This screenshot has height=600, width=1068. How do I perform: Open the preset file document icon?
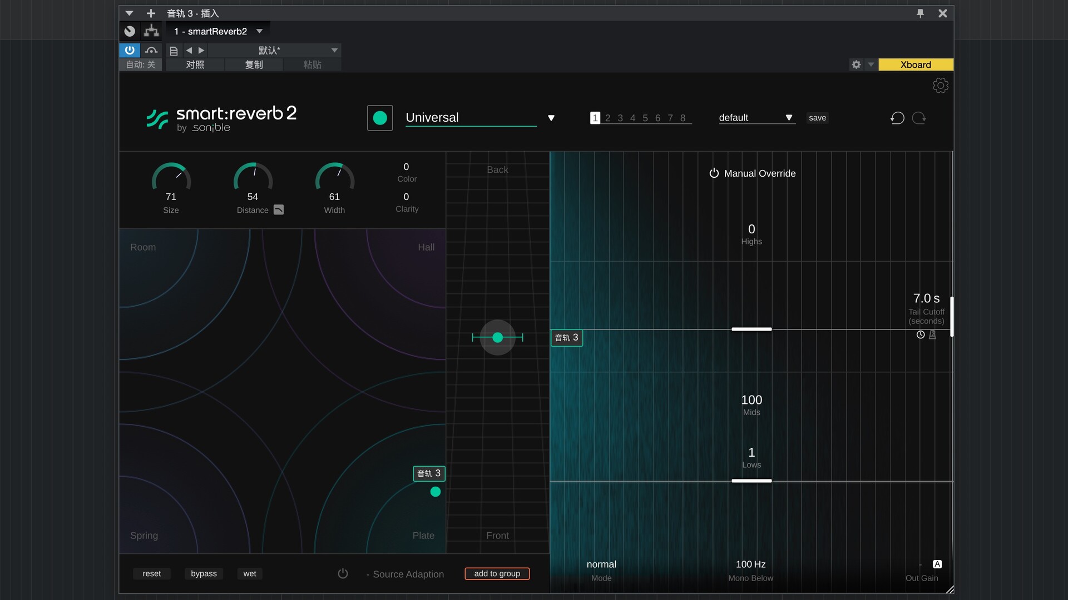(x=174, y=51)
